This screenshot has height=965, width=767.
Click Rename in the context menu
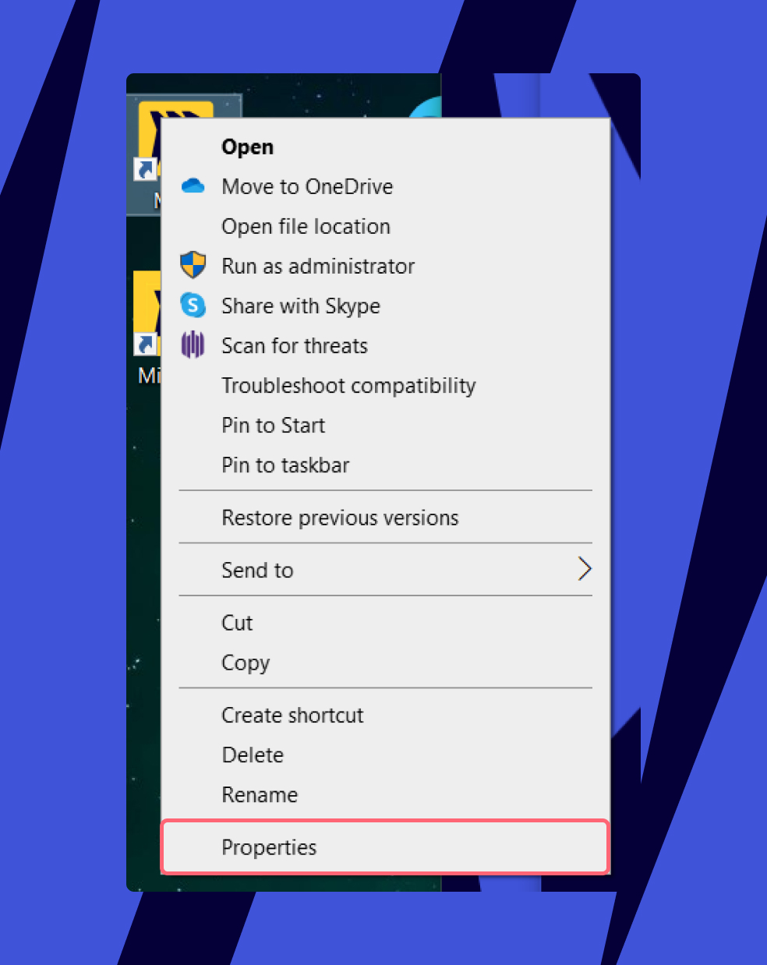tap(260, 795)
